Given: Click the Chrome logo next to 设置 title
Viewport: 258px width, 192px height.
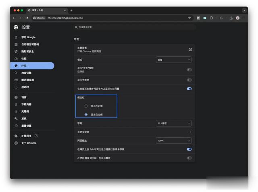Looking at the screenshot, I should point(16,27).
